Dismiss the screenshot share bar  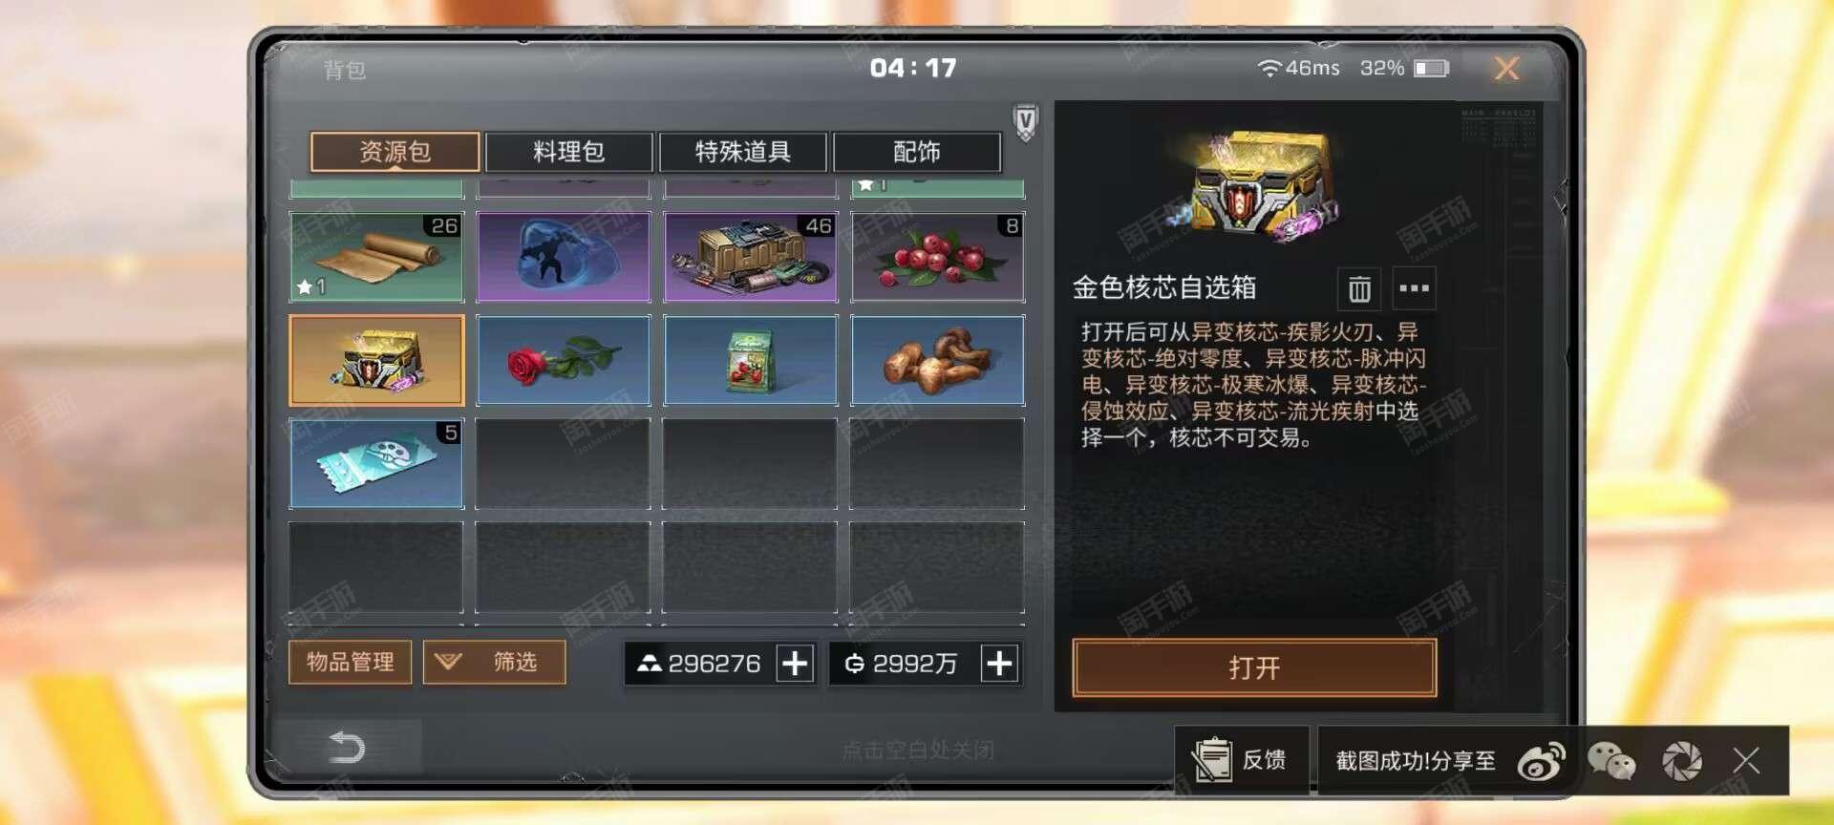tap(1746, 761)
